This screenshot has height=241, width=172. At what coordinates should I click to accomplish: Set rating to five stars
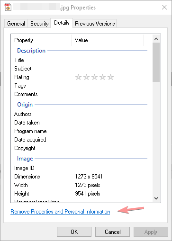[110, 77]
